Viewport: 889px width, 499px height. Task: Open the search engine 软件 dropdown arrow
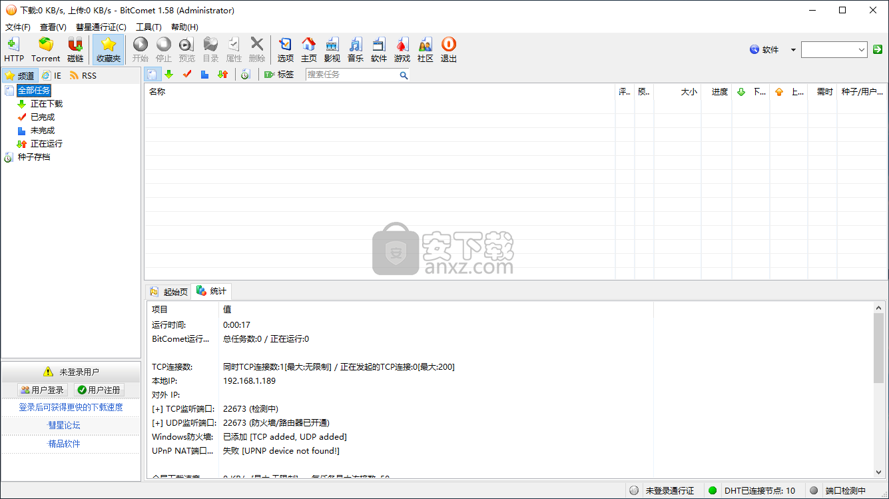point(793,50)
